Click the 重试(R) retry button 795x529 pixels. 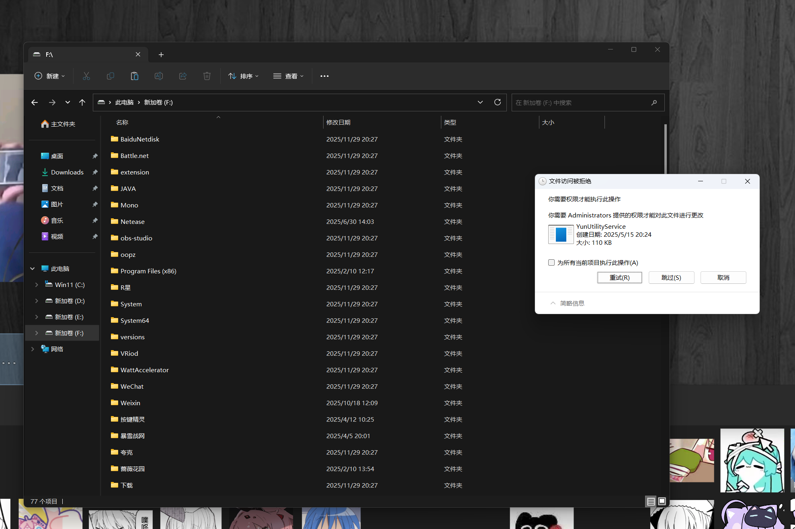coord(619,277)
